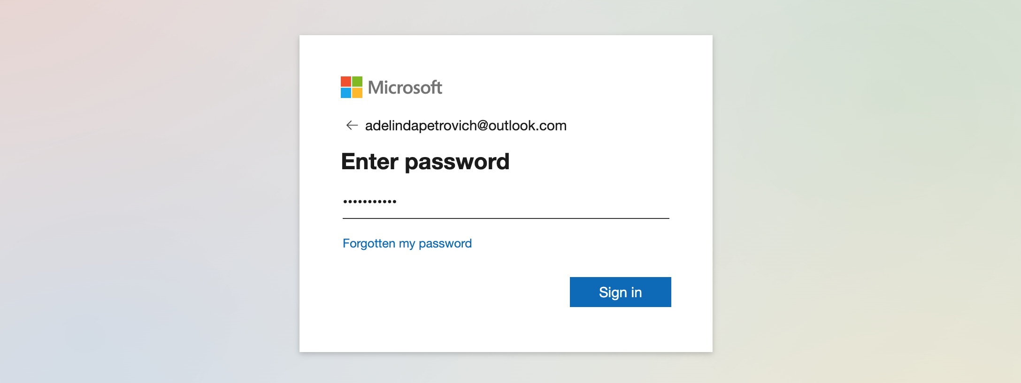
Task: Open the Forgotten my password link
Action: click(x=407, y=243)
